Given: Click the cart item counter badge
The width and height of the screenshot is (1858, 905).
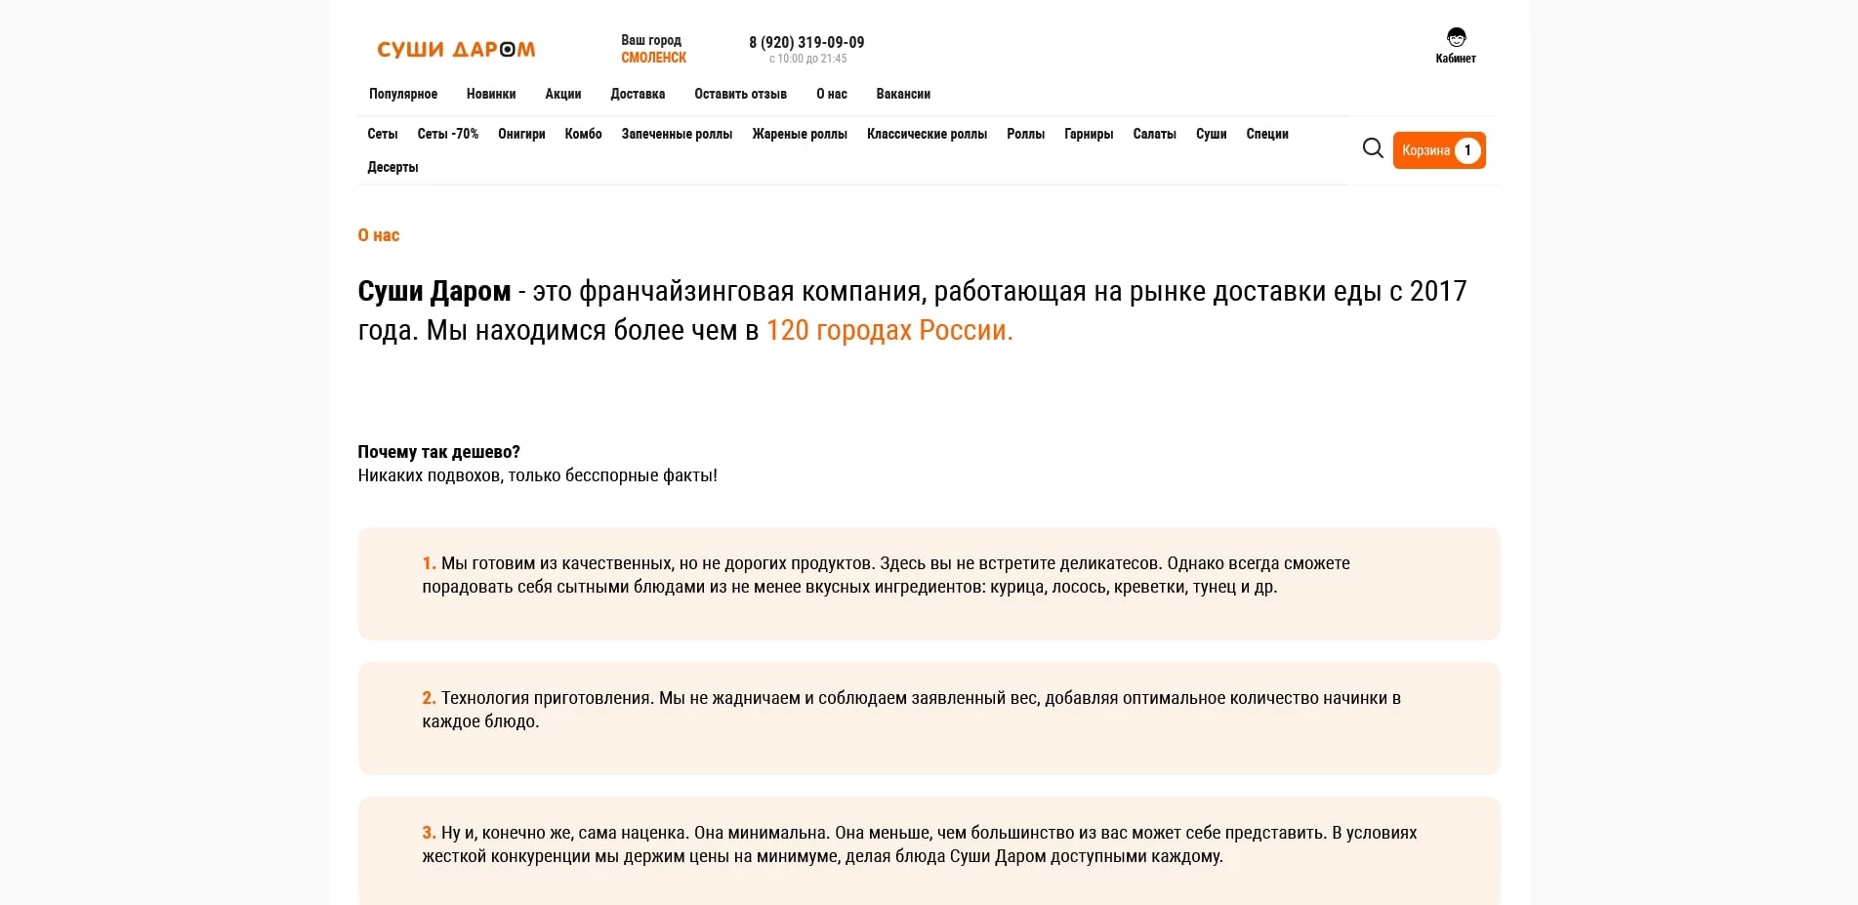Looking at the screenshot, I should click(1467, 150).
